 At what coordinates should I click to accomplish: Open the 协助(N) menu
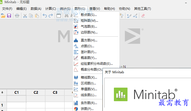pos(124,9)
